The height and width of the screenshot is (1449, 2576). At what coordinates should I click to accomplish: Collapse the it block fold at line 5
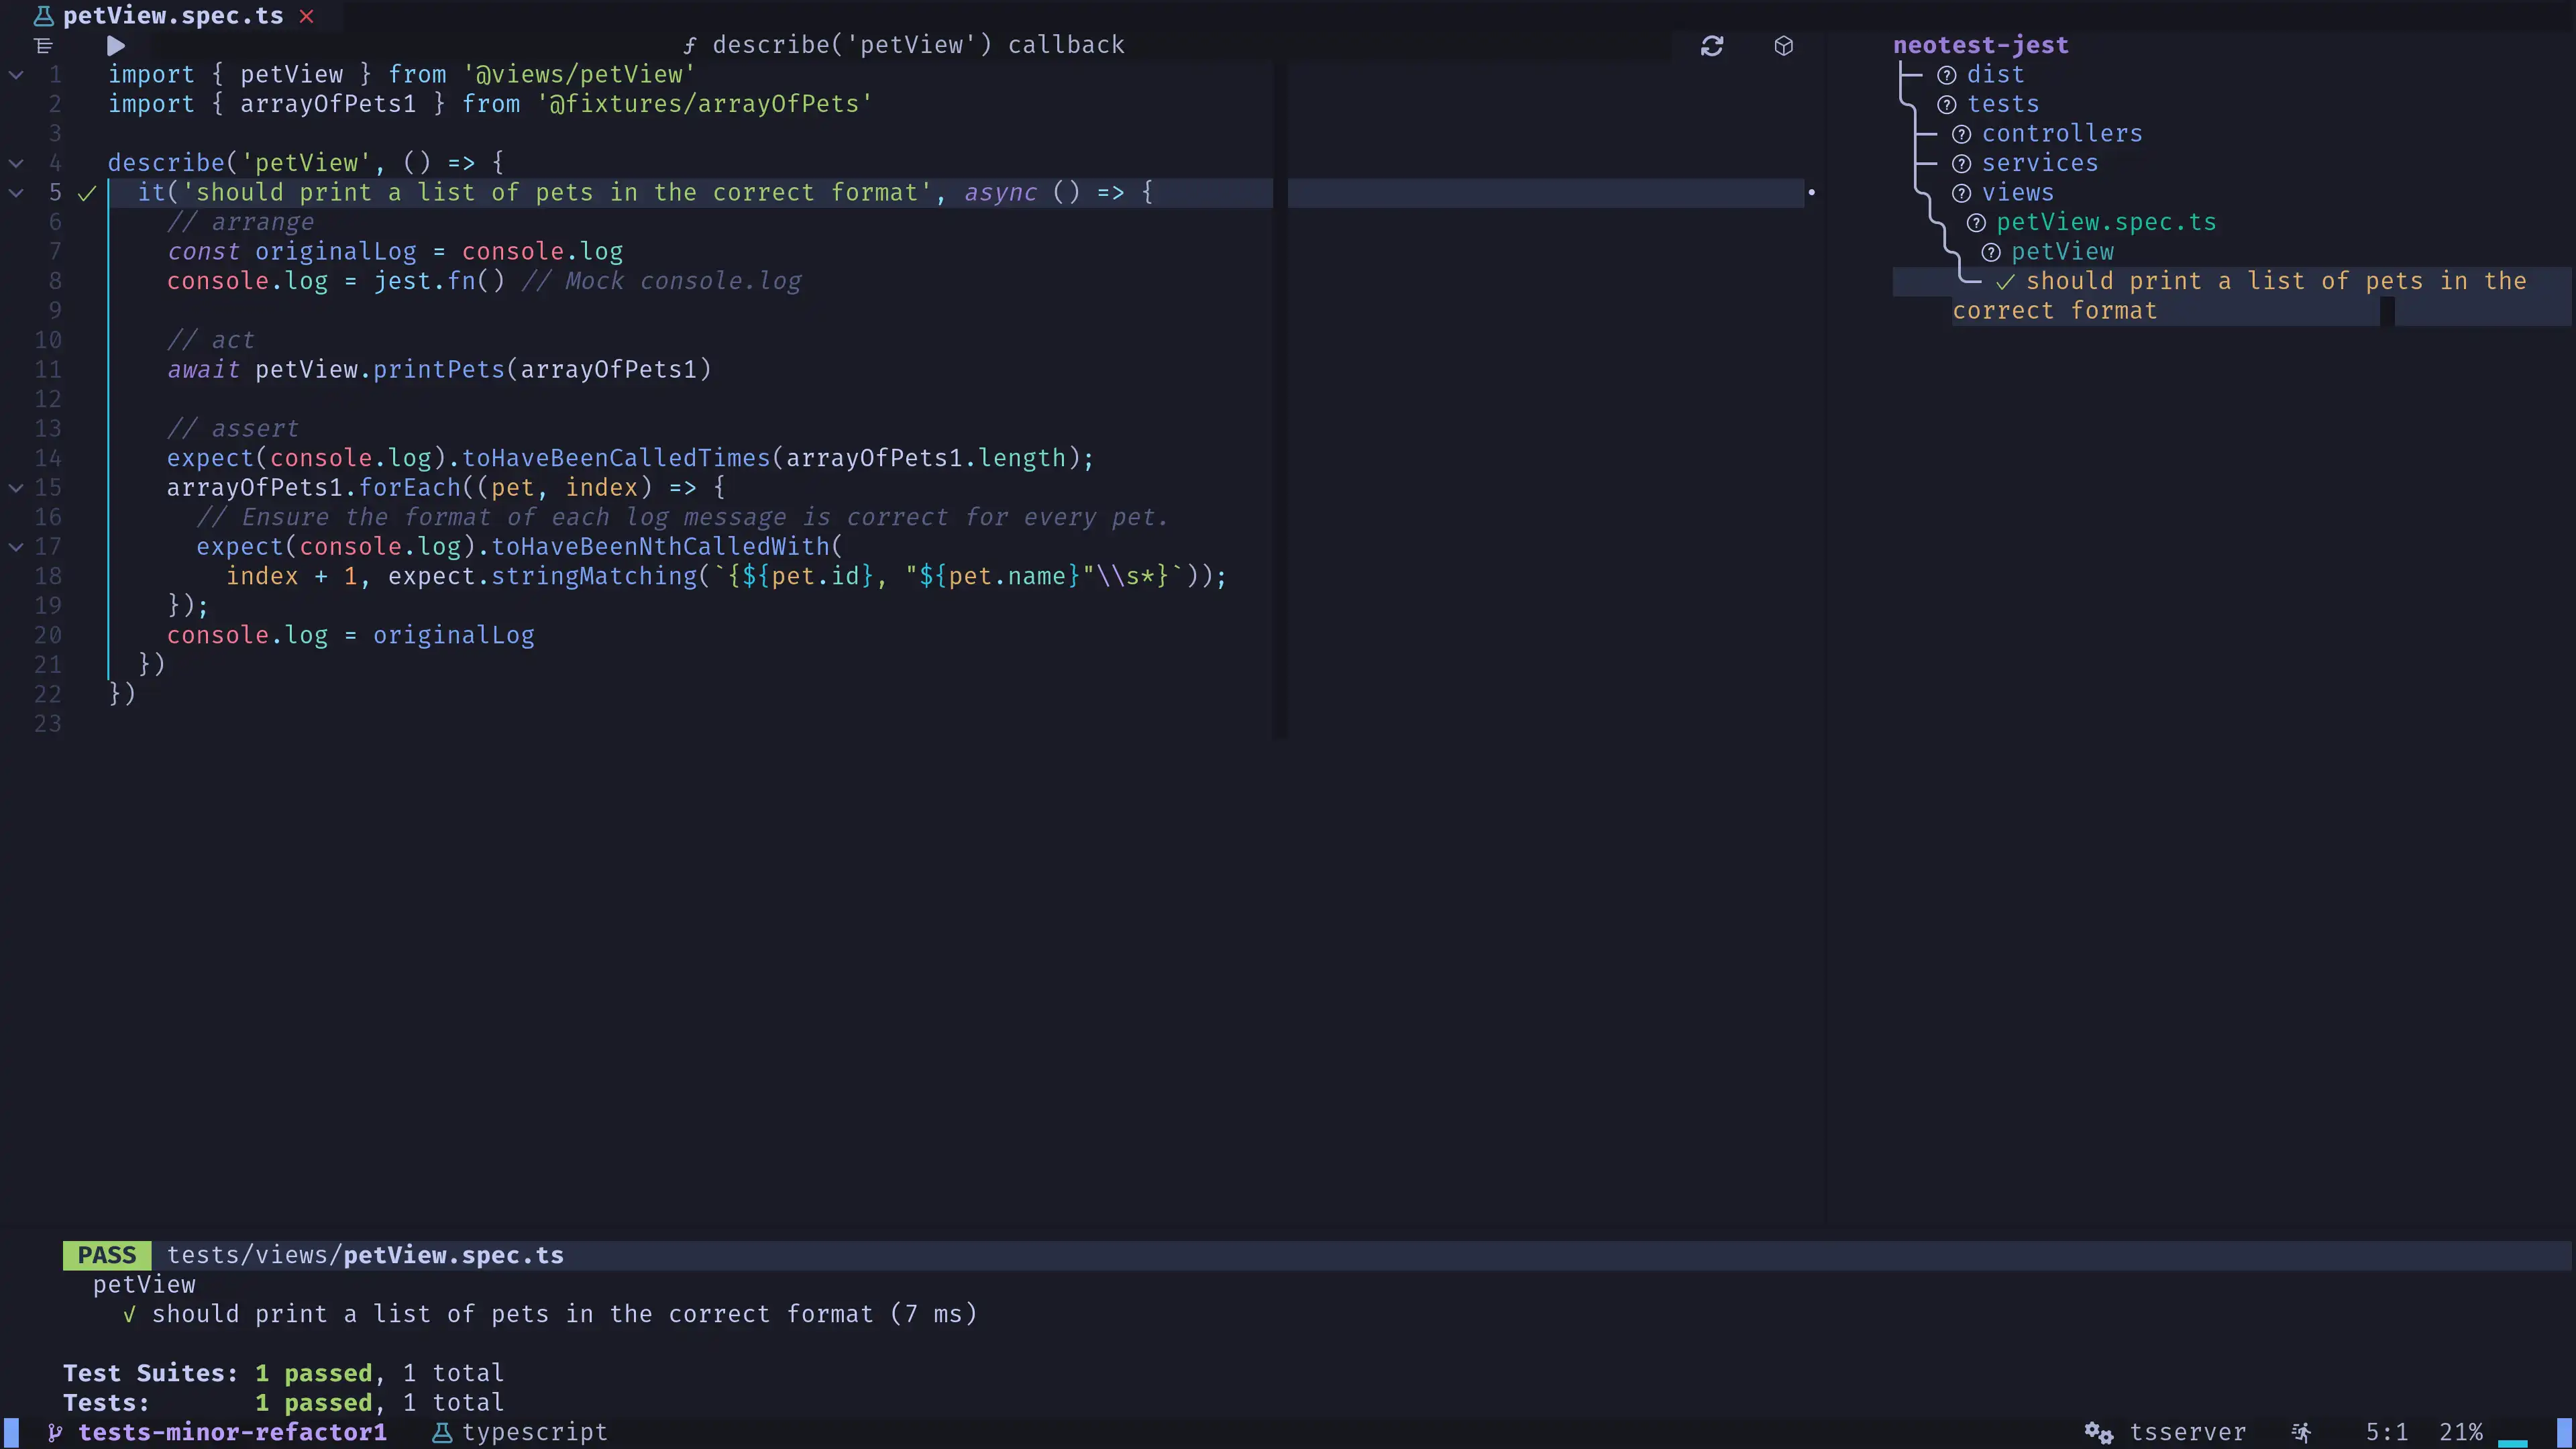[16, 193]
